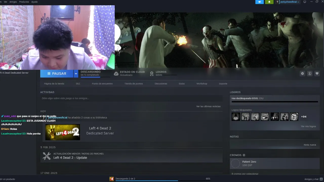This screenshot has height=182, width=324.
Task: Expand the PAUSAR button dropdown arrow
Action: tap(76, 74)
